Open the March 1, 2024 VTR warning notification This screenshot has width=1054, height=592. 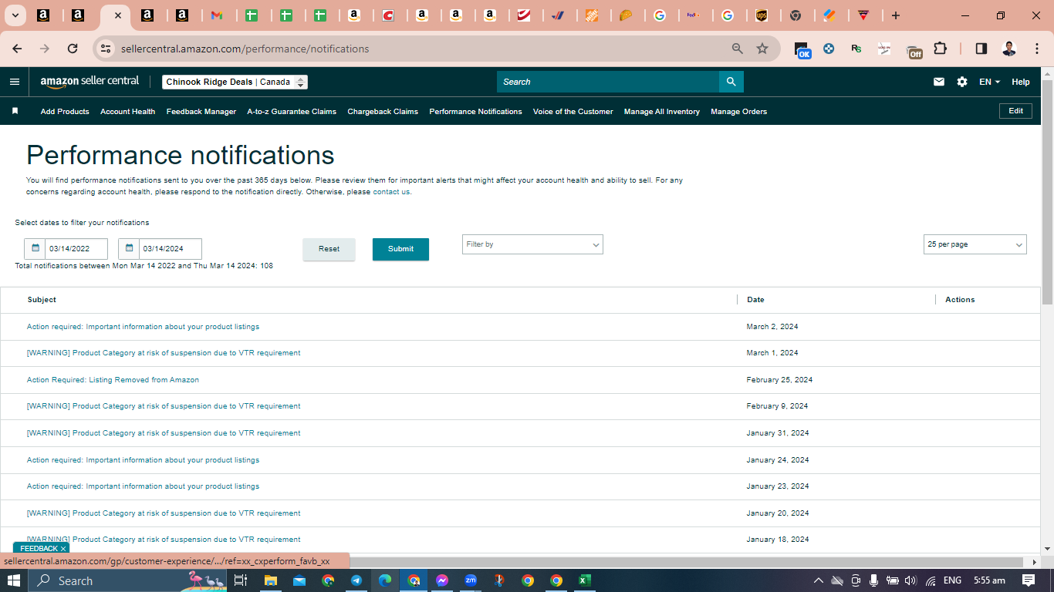pyautogui.click(x=164, y=353)
